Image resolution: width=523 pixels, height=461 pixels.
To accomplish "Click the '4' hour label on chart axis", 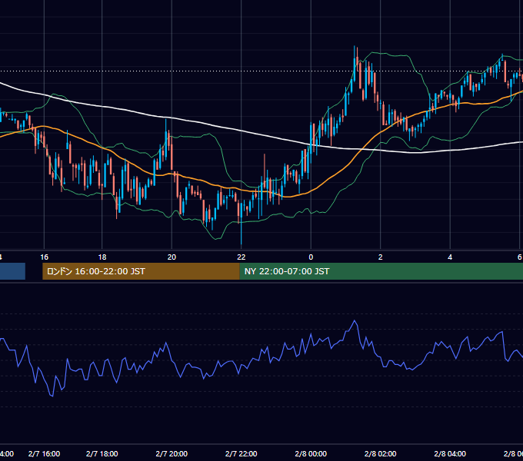I will click(450, 257).
